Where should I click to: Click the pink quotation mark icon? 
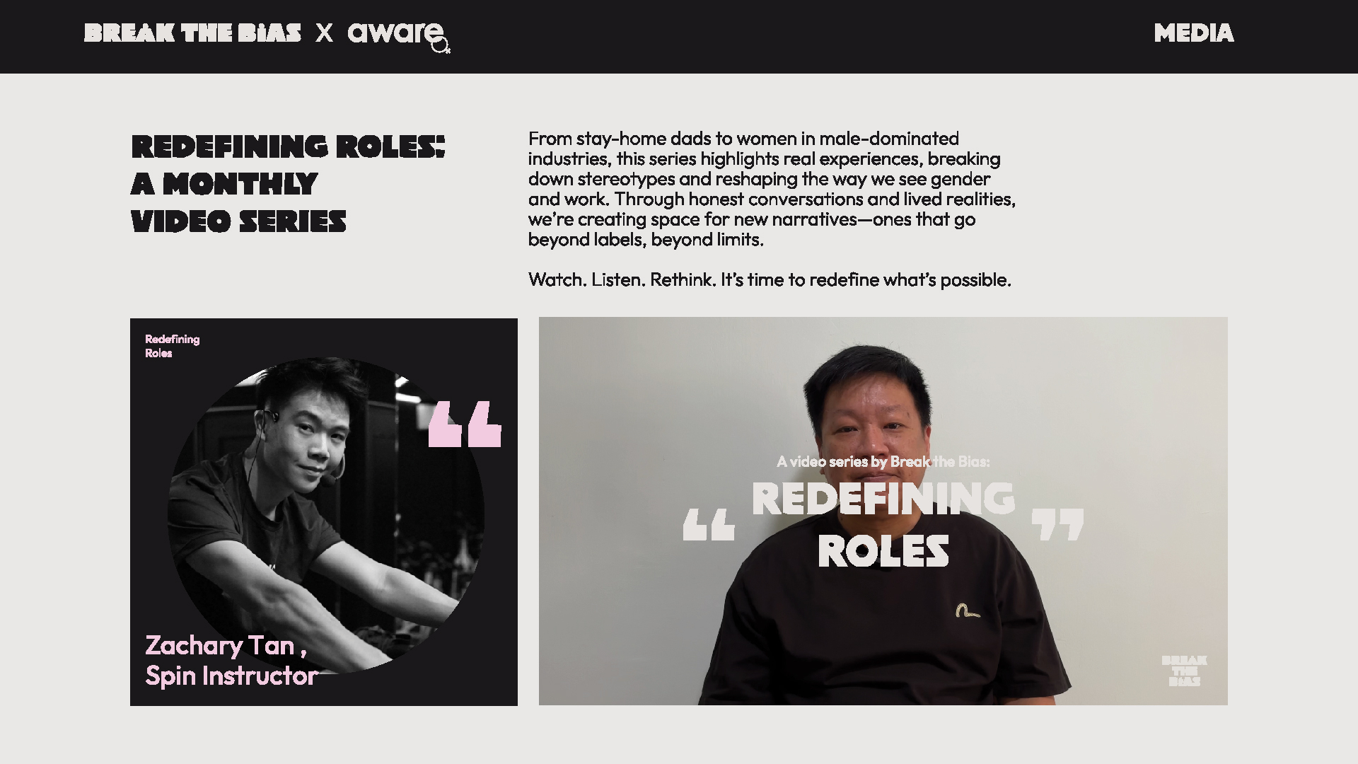[465, 424]
